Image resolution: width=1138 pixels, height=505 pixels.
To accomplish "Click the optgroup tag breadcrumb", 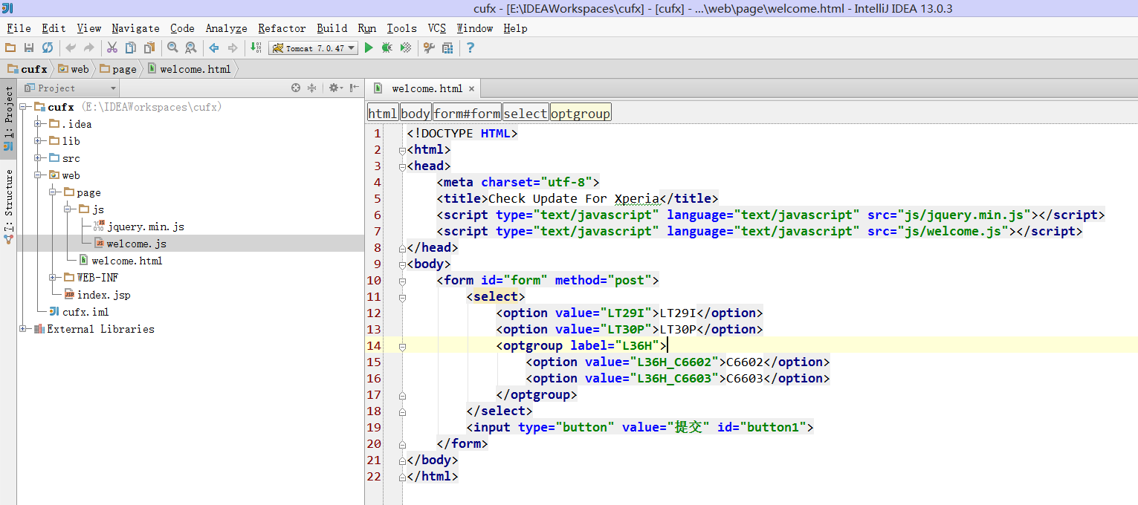I will (581, 113).
